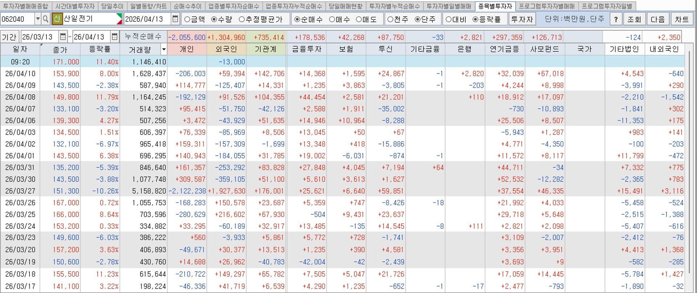Select the 단주 unit radio button

point(417,19)
